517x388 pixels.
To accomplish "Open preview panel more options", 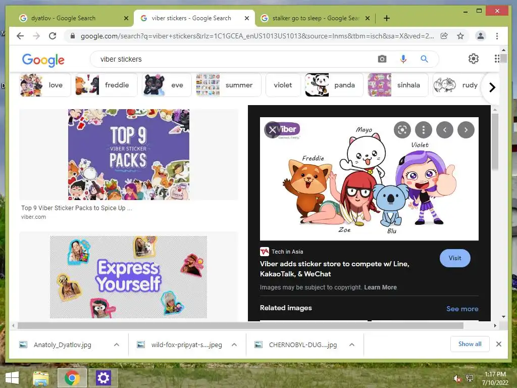I will (424, 130).
